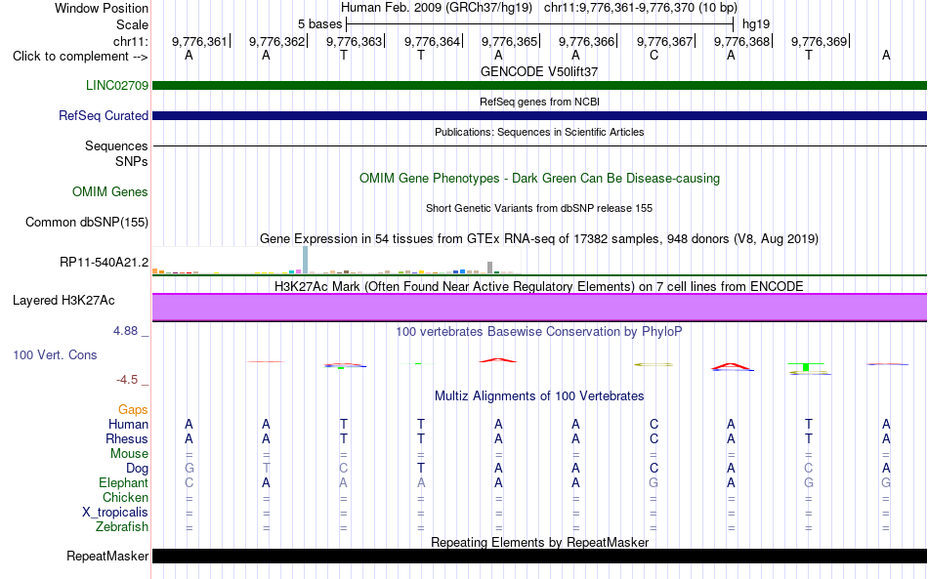928x579 pixels.
Task: Select the OMIM Genes track label
Action: [x=110, y=191]
